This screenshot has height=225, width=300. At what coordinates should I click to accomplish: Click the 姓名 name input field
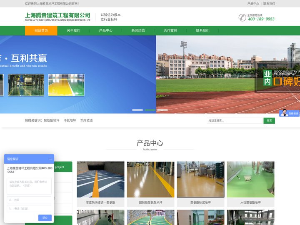pos(29,200)
